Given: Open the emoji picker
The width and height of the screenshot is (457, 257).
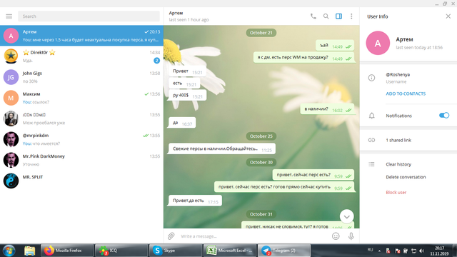Looking at the screenshot, I should (x=336, y=236).
